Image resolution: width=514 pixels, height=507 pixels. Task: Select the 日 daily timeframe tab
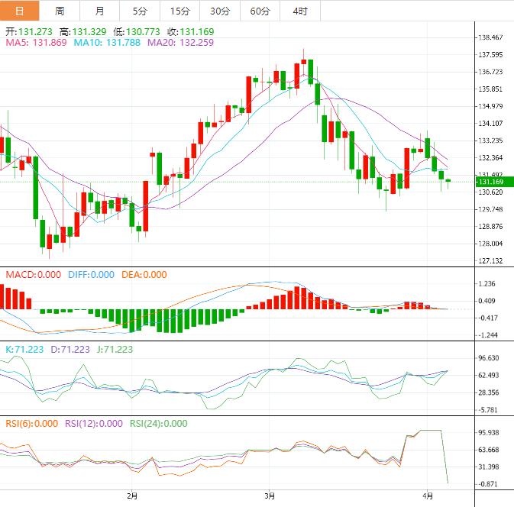[x=20, y=11]
